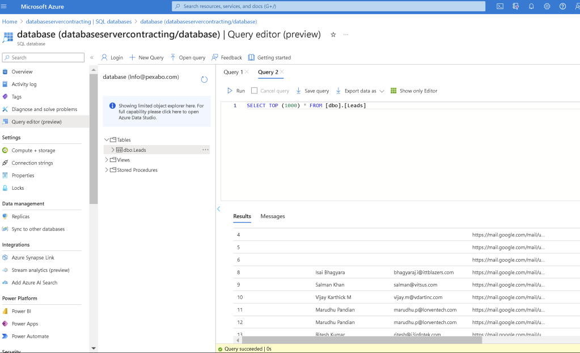Open the Azure portal hamburger menu
This screenshot has height=353, width=580.
(x=4, y=6)
